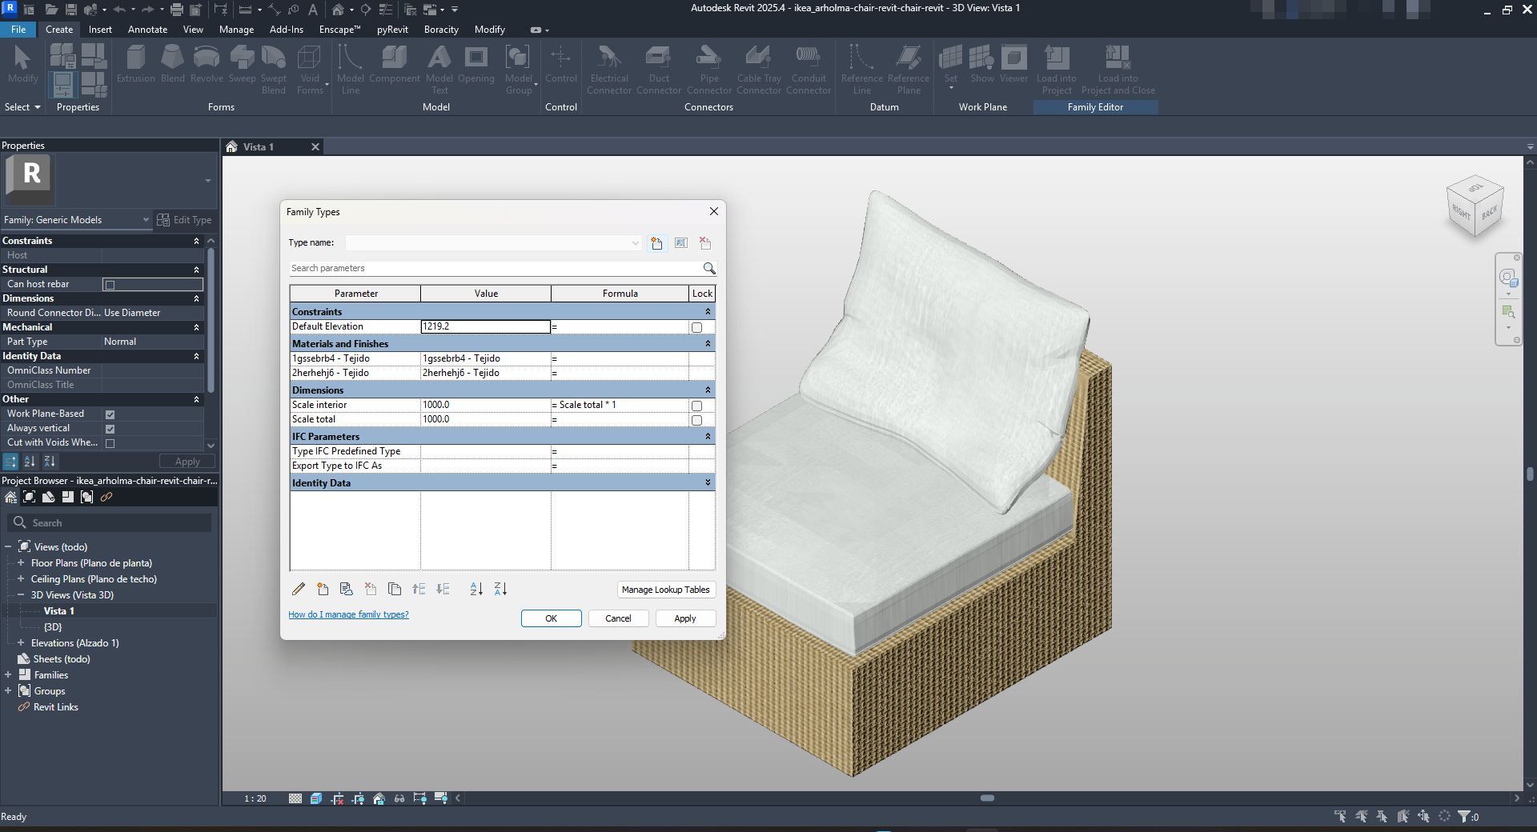Uncheck the Work Plane-Based checkbox
The image size is (1537, 832).
point(110,414)
